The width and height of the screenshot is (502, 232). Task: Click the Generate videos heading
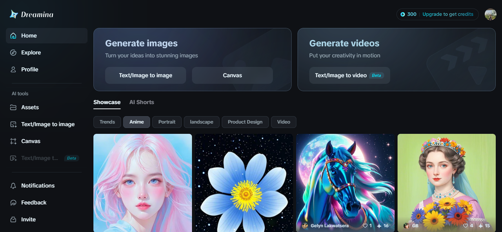click(344, 43)
